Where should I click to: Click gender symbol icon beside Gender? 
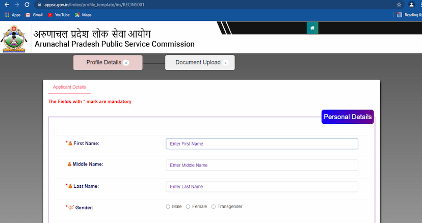pos(71,208)
